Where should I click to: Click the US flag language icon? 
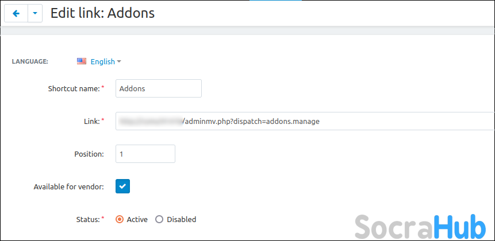pos(82,61)
